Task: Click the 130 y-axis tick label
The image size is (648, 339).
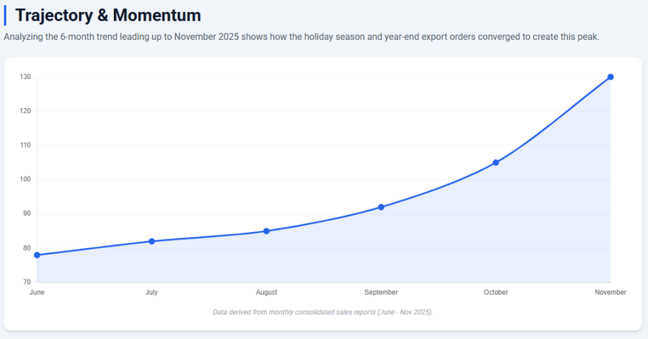Action: [25, 77]
